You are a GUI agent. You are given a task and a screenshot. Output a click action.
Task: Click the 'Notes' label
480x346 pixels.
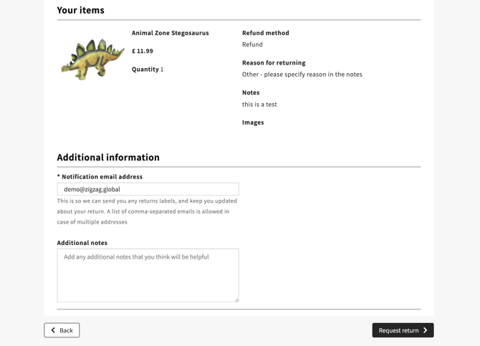coord(251,92)
